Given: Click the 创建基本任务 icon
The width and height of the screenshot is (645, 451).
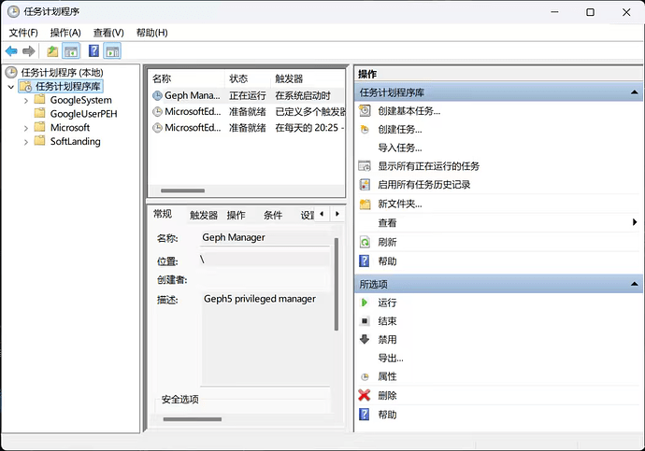Looking at the screenshot, I should [365, 110].
